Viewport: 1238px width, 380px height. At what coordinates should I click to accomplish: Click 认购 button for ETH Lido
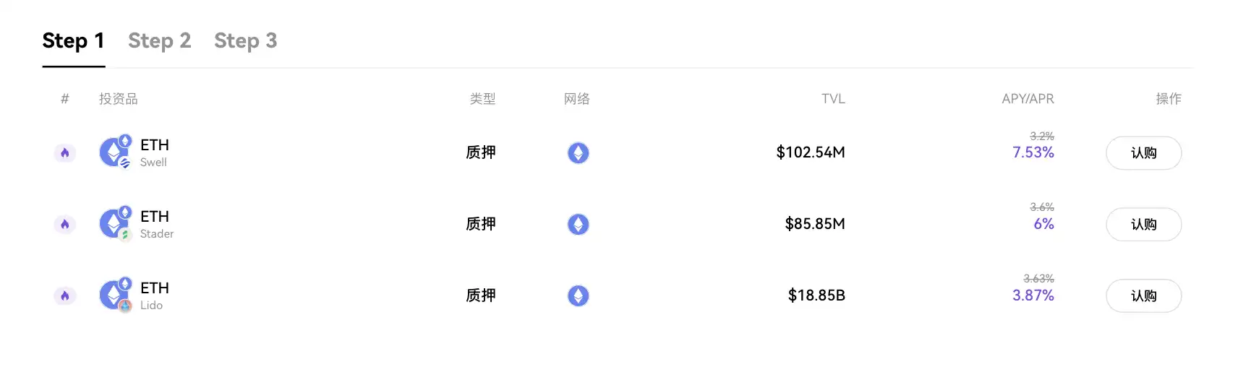coord(1144,296)
